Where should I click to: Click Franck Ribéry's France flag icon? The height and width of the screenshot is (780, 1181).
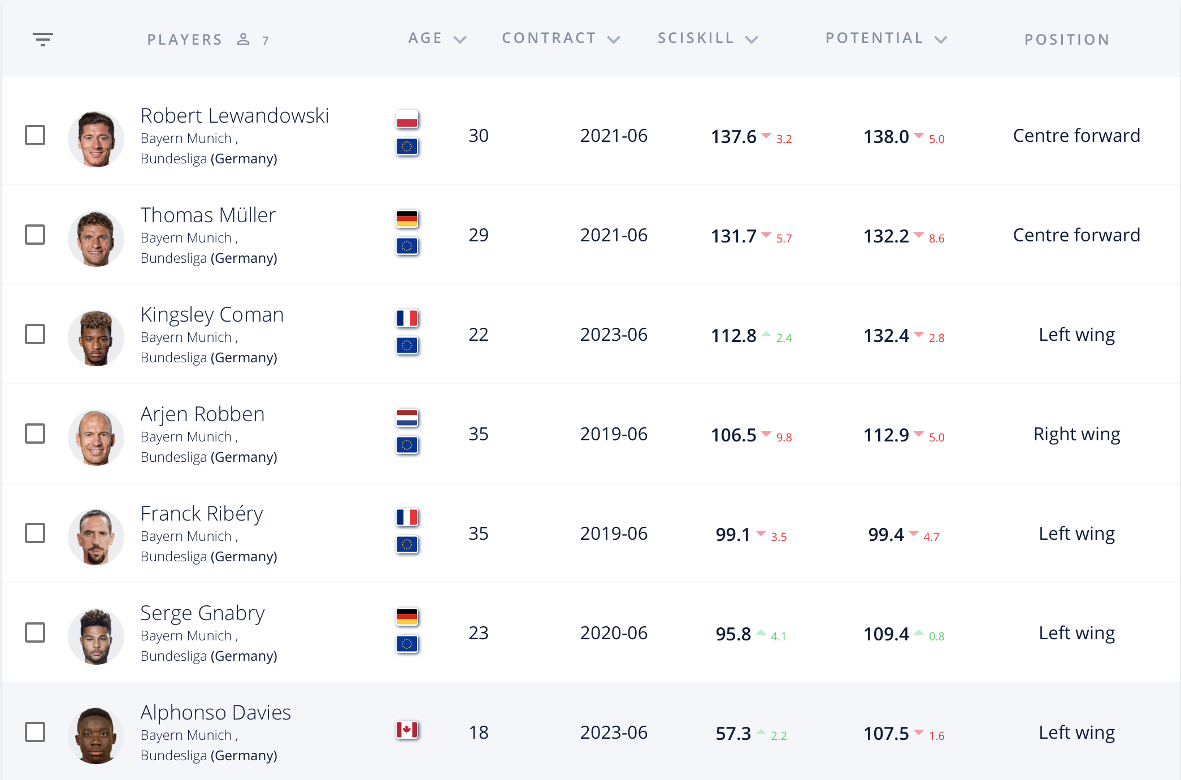click(x=407, y=517)
